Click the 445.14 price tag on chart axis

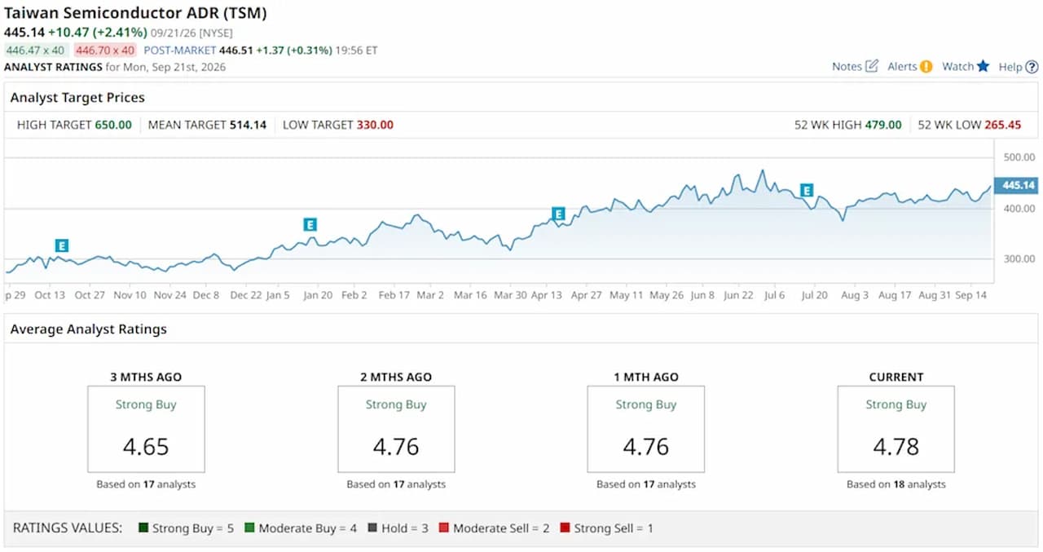[x=1018, y=185]
